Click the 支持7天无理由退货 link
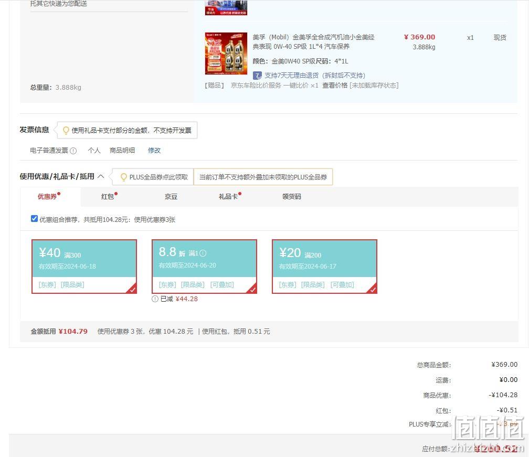Viewport: 529px width, 457px height. pyautogui.click(x=315, y=75)
